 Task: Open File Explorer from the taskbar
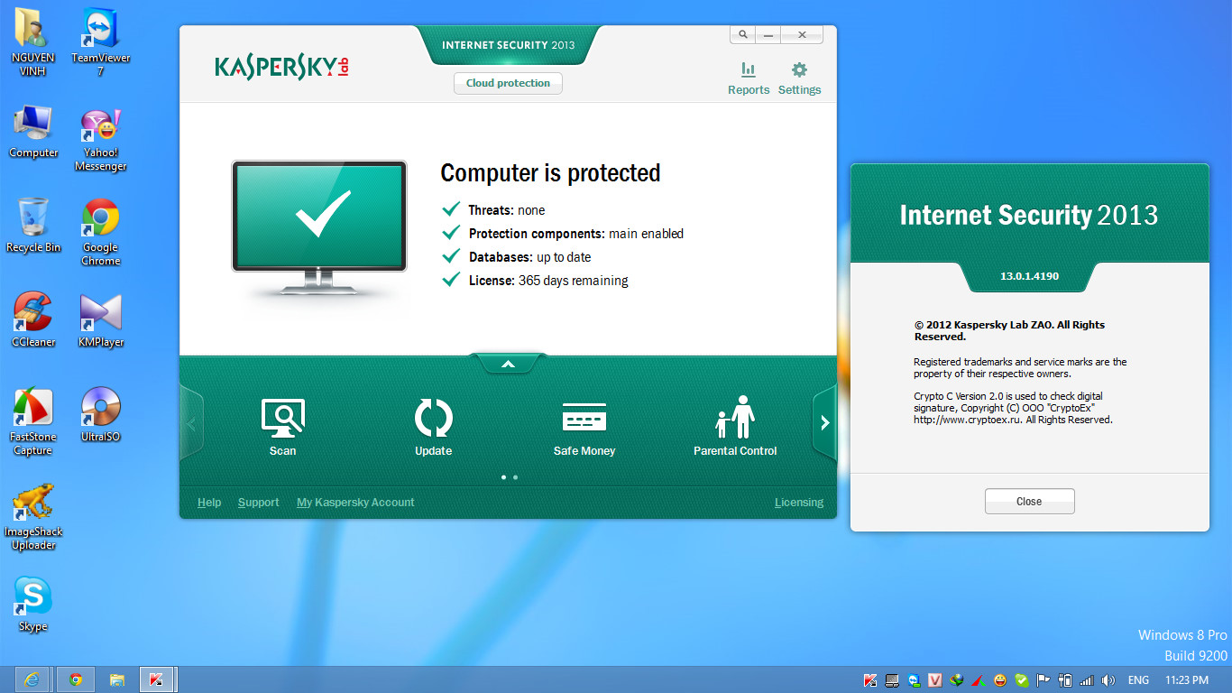(x=116, y=679)
